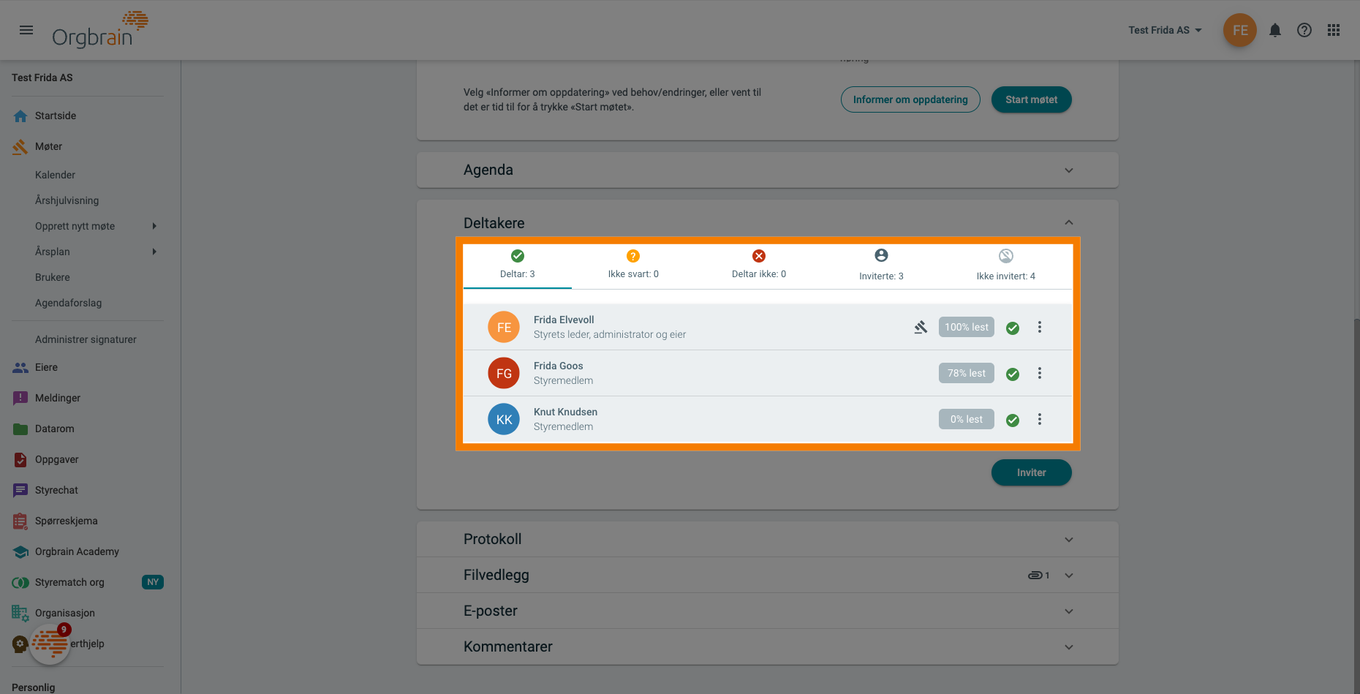Expand Årsplan submenu arrow
The image size is (1360, 694).
154,252
